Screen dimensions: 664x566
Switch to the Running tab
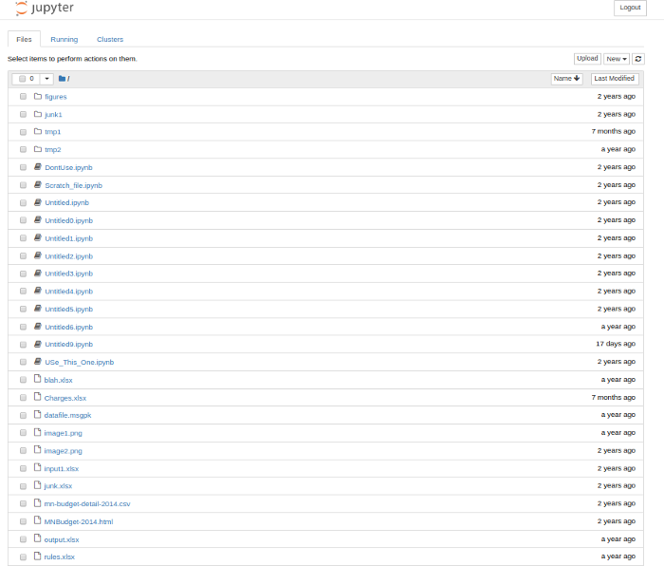pos(65,40)
